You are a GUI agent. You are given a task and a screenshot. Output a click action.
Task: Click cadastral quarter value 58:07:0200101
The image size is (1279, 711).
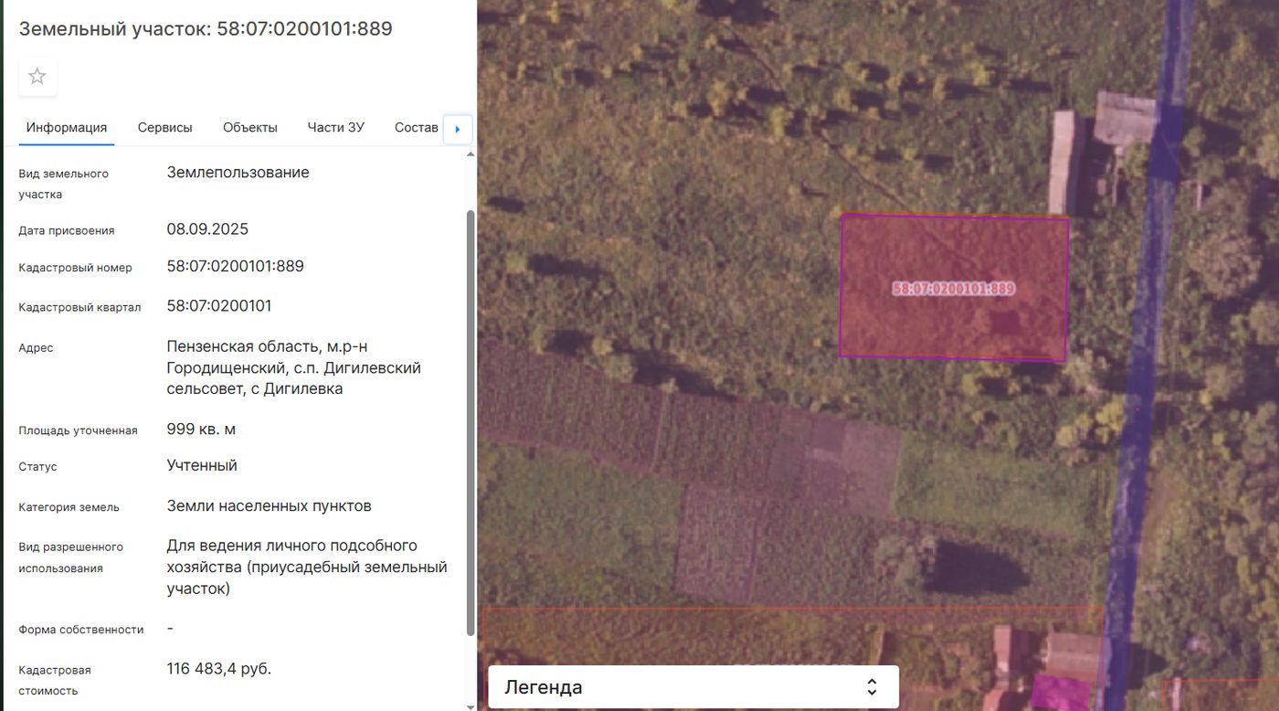pos(219,306)
